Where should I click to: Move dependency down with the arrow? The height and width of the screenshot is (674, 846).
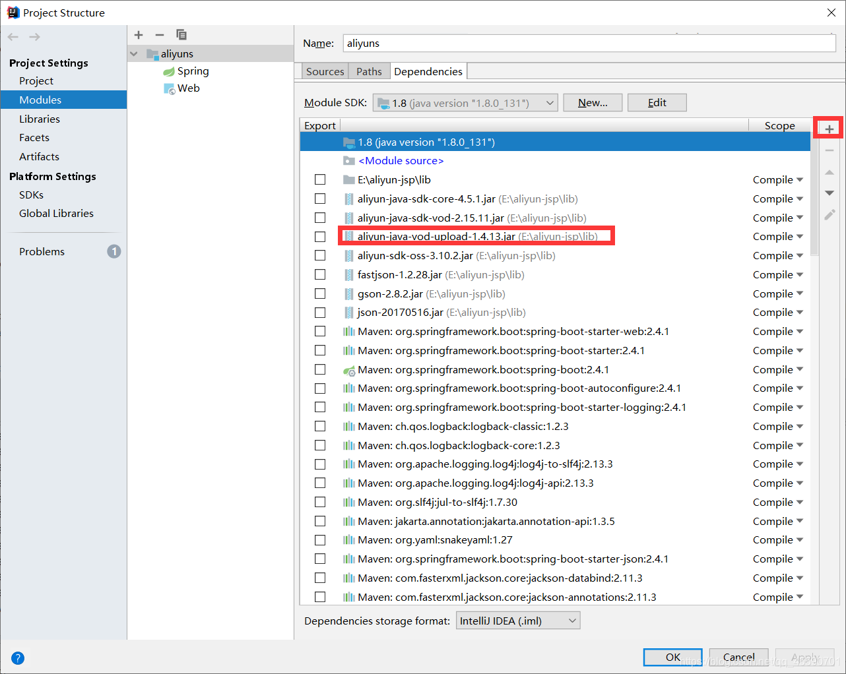(830, 193)
